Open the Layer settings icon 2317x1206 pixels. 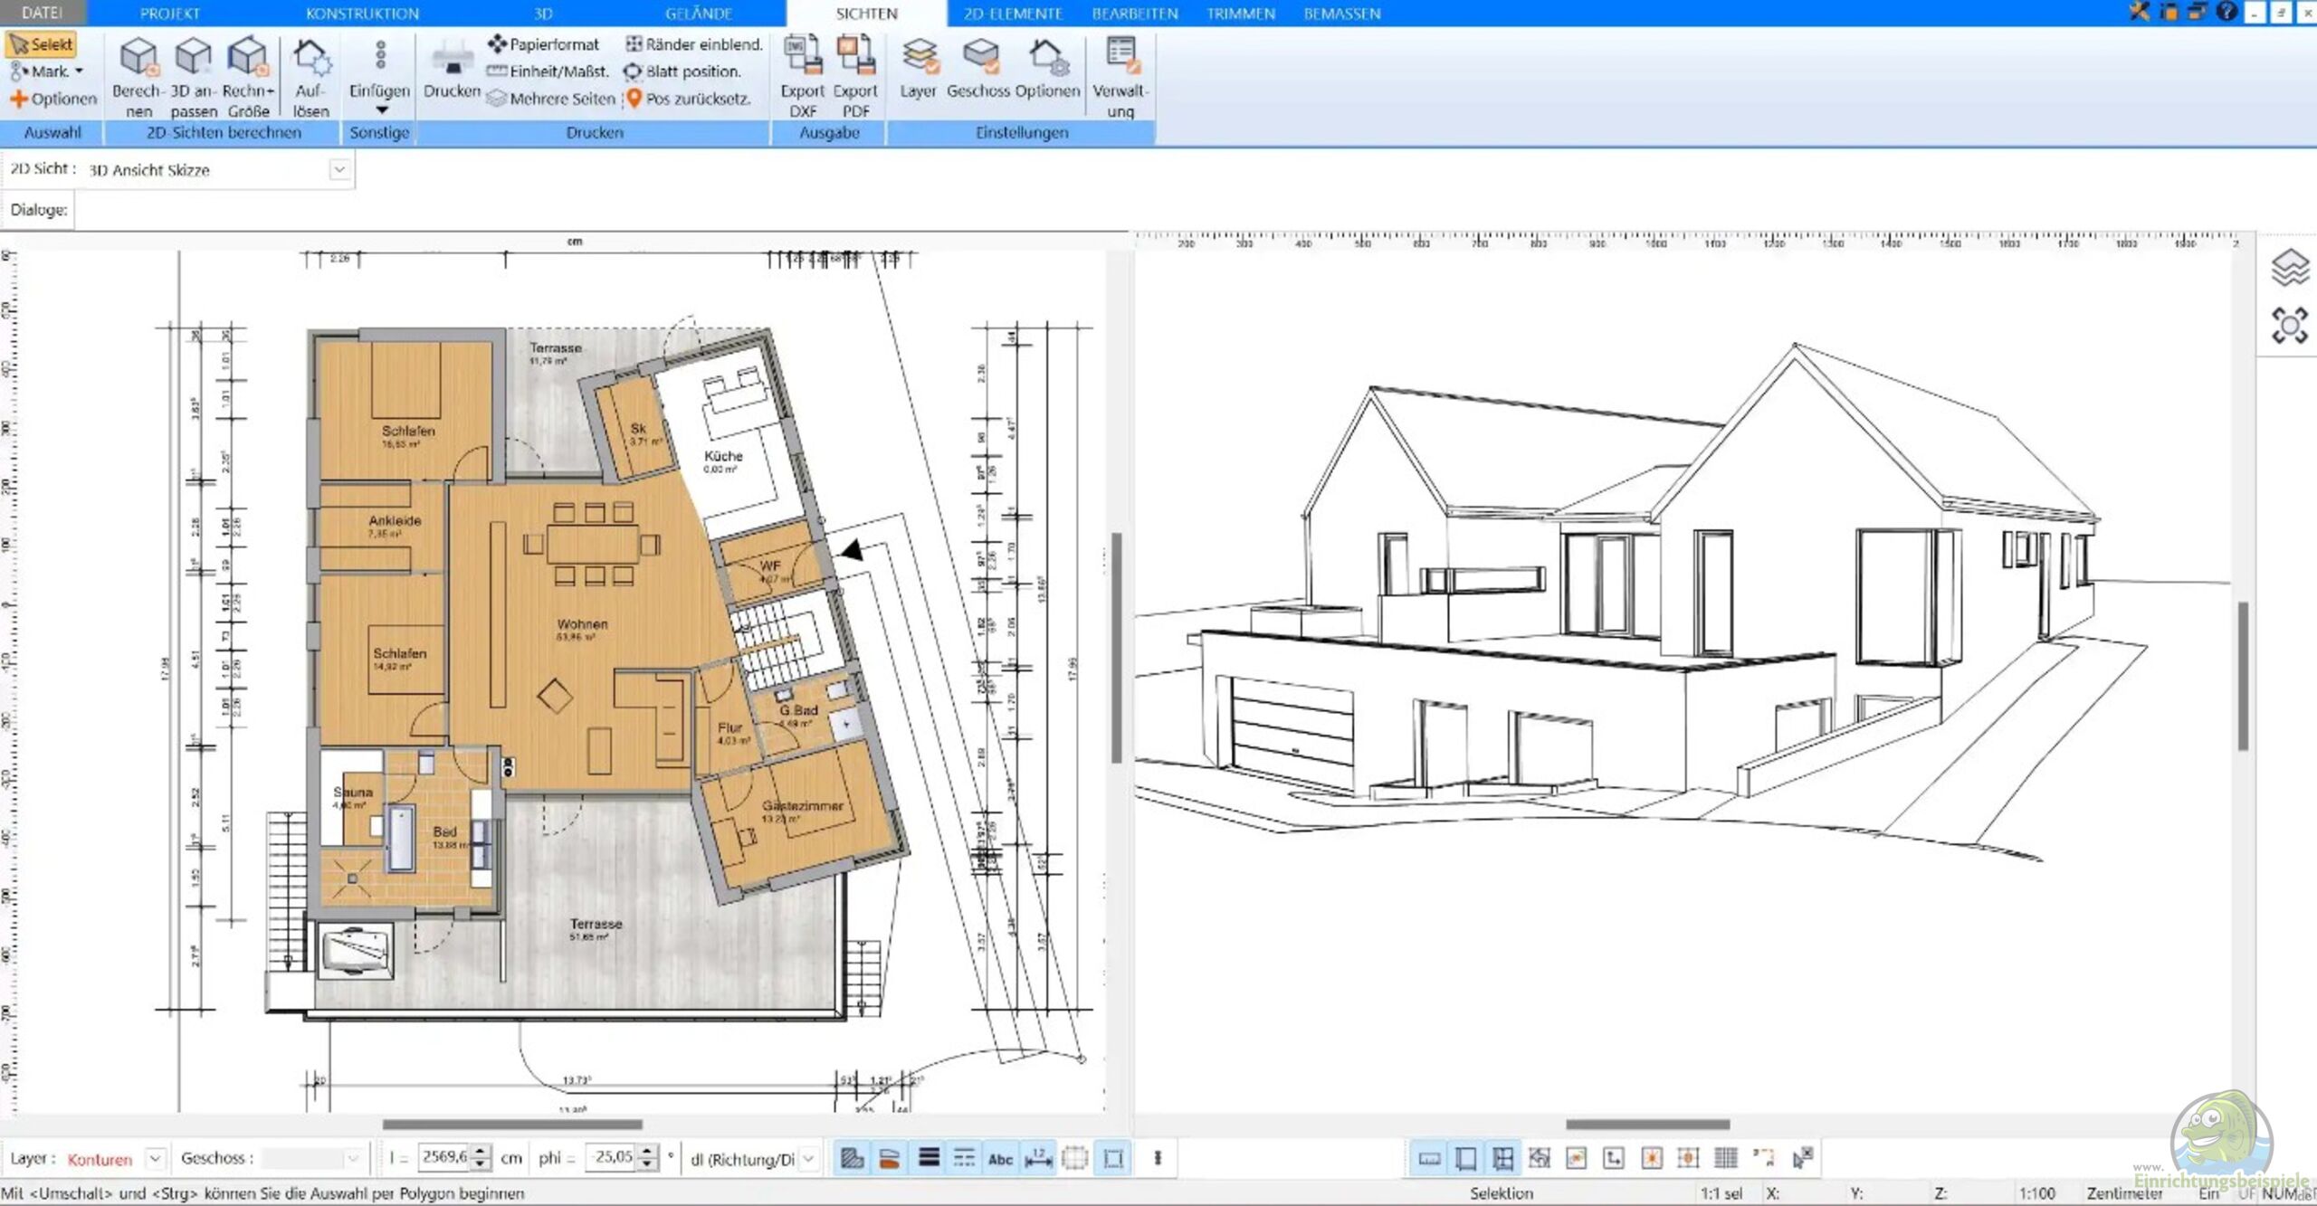point(919,56)
